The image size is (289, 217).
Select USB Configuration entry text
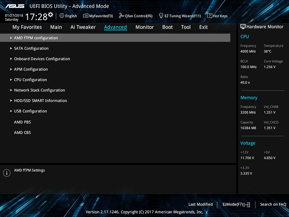[30, 111]
